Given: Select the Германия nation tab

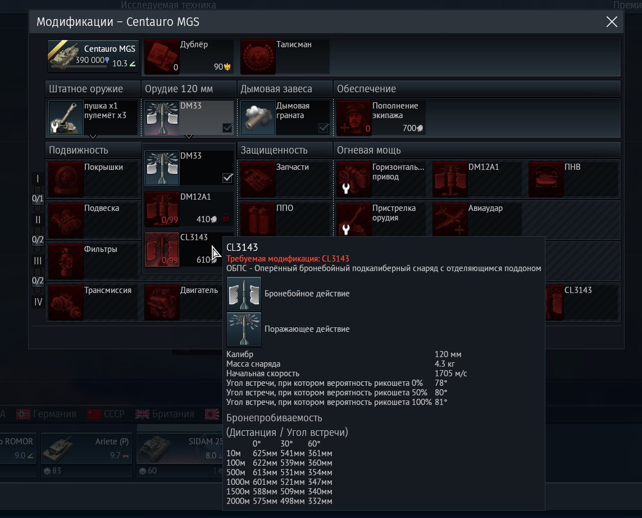Looking at the screenshot, I should click(x=46, y=414).
